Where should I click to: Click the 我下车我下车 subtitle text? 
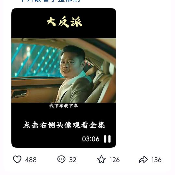(x=64, y=106)
